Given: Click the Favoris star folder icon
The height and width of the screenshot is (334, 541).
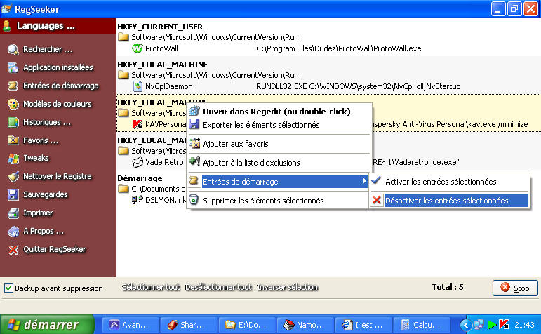Looking at the screenshot, I should 13,140.
